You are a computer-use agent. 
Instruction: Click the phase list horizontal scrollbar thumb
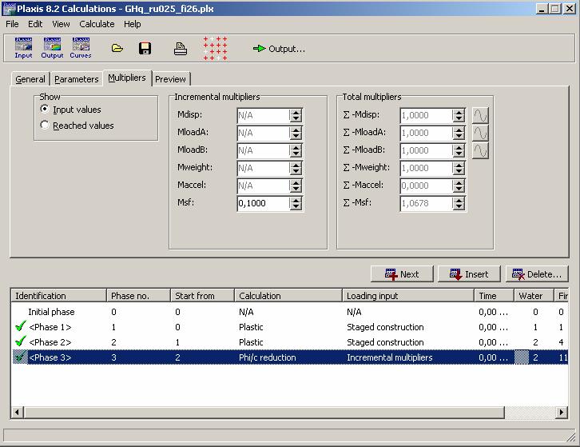(x=264, y=412)
